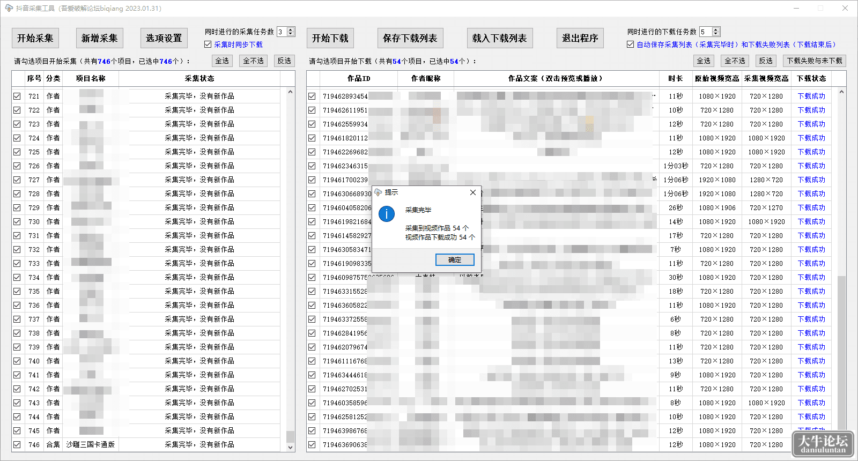Screen dimensions: 858x461
Task: Click the collection list scrollbar down arrow
Action: (x=290, y=447)
